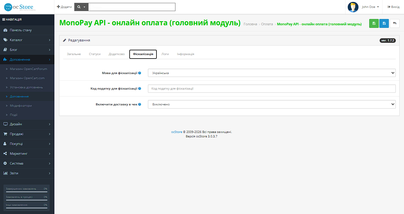404x214 pixels.
Task: Click the Головна breadcrumb link
Action: pyautogui.click(x=250, y=24)
